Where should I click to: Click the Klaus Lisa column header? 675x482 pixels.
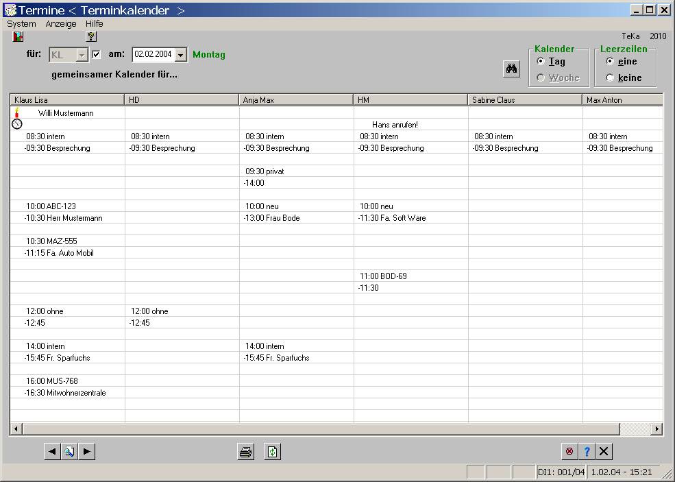click(x=67, y=100)
